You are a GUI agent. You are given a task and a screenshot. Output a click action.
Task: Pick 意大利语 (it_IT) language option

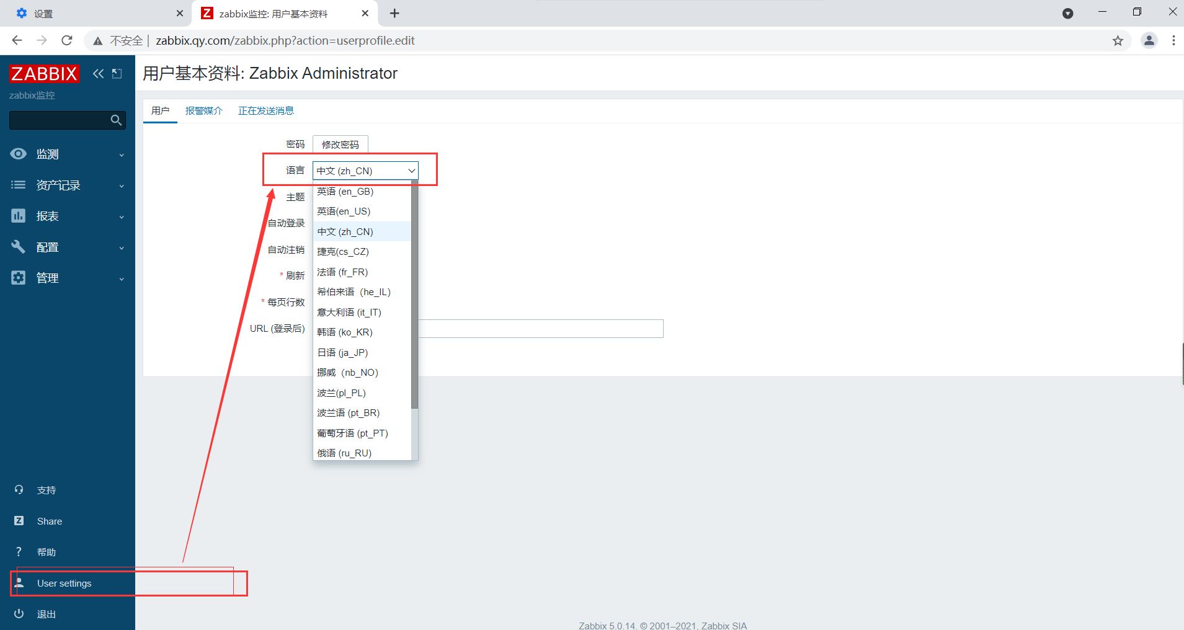pyautogui.click(x=362, y=313)
